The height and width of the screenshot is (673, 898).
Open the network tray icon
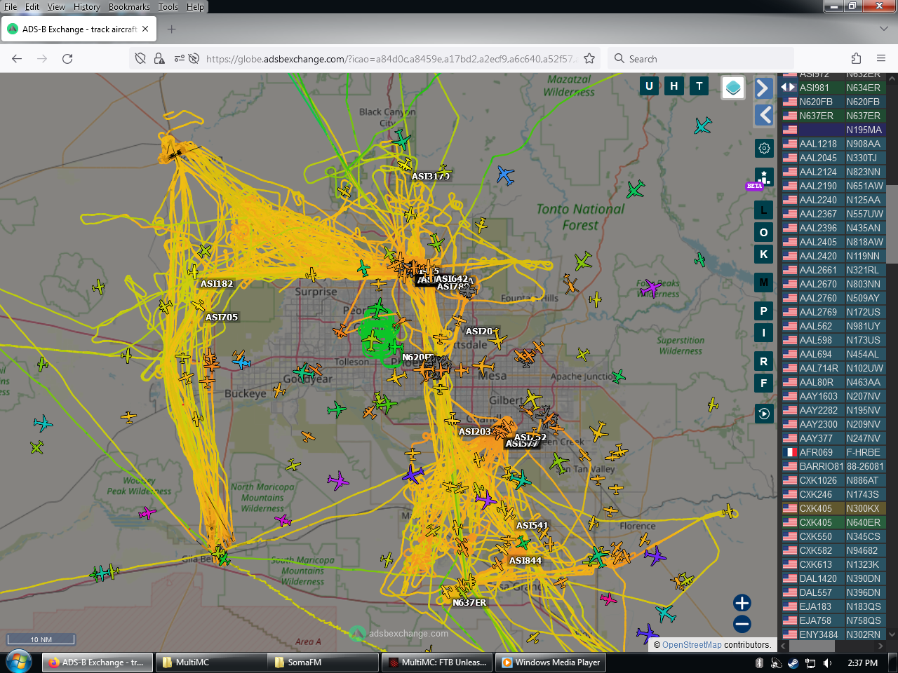[x=810, y=662]
